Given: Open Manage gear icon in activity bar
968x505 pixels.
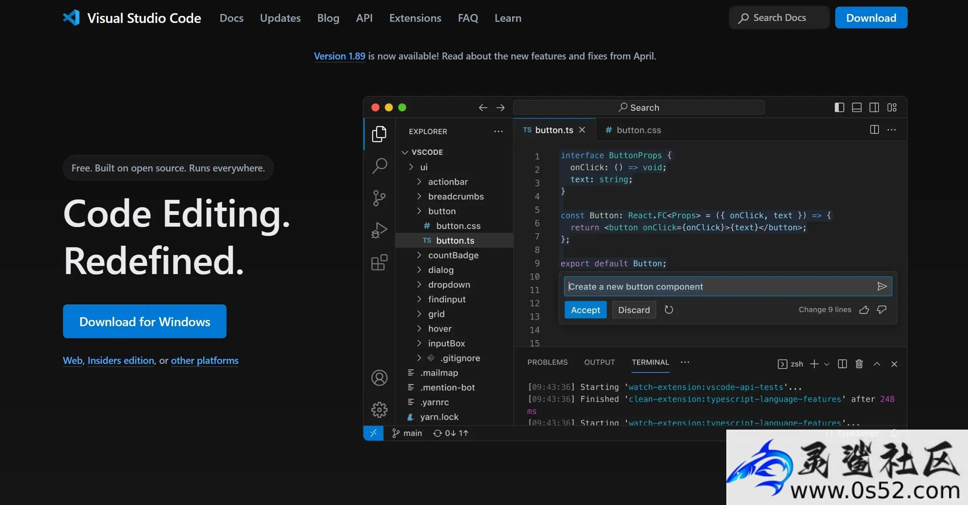Looking at the screenshot, I should pyautogui.click(x=379, y=409).
